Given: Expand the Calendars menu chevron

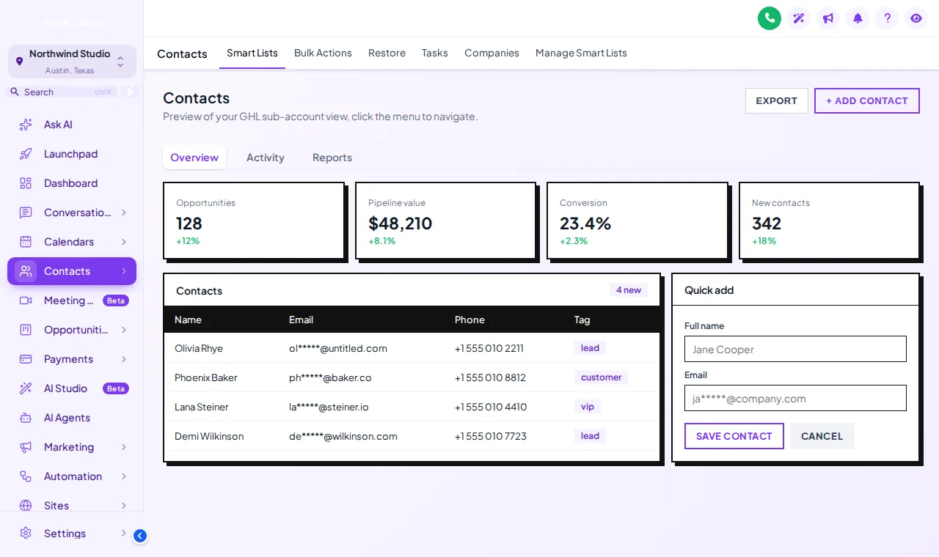Looking at the screenshot, I should point(124,242).
